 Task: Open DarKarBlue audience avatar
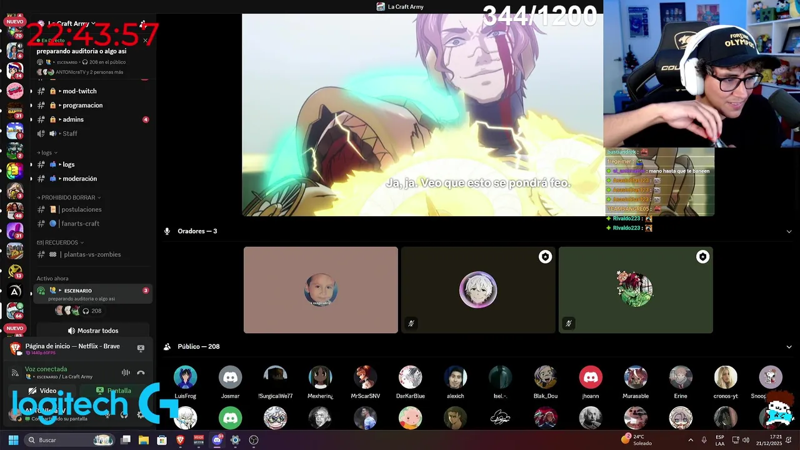pyautogui.click(x=410, y=377)
